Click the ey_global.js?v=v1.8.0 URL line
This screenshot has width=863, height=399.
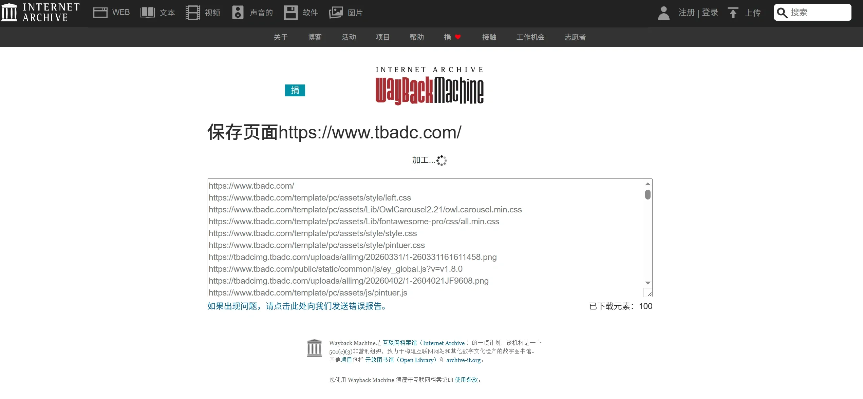(336, 269)
